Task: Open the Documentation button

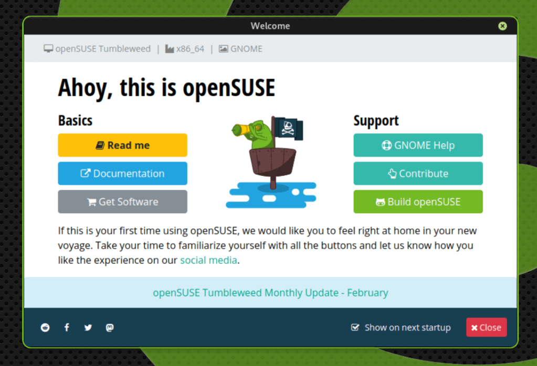Action: pos(122,174)
